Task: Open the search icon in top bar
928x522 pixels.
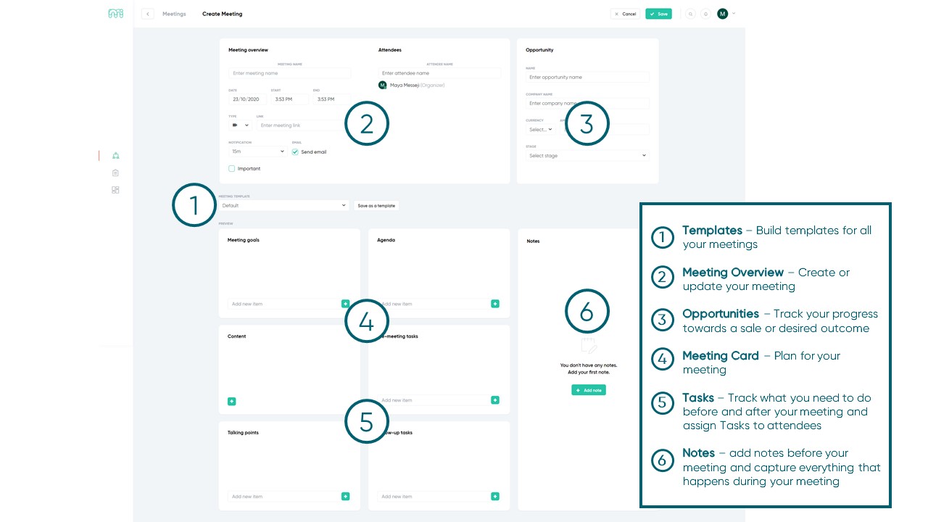Action: click(x=690, y=14)
